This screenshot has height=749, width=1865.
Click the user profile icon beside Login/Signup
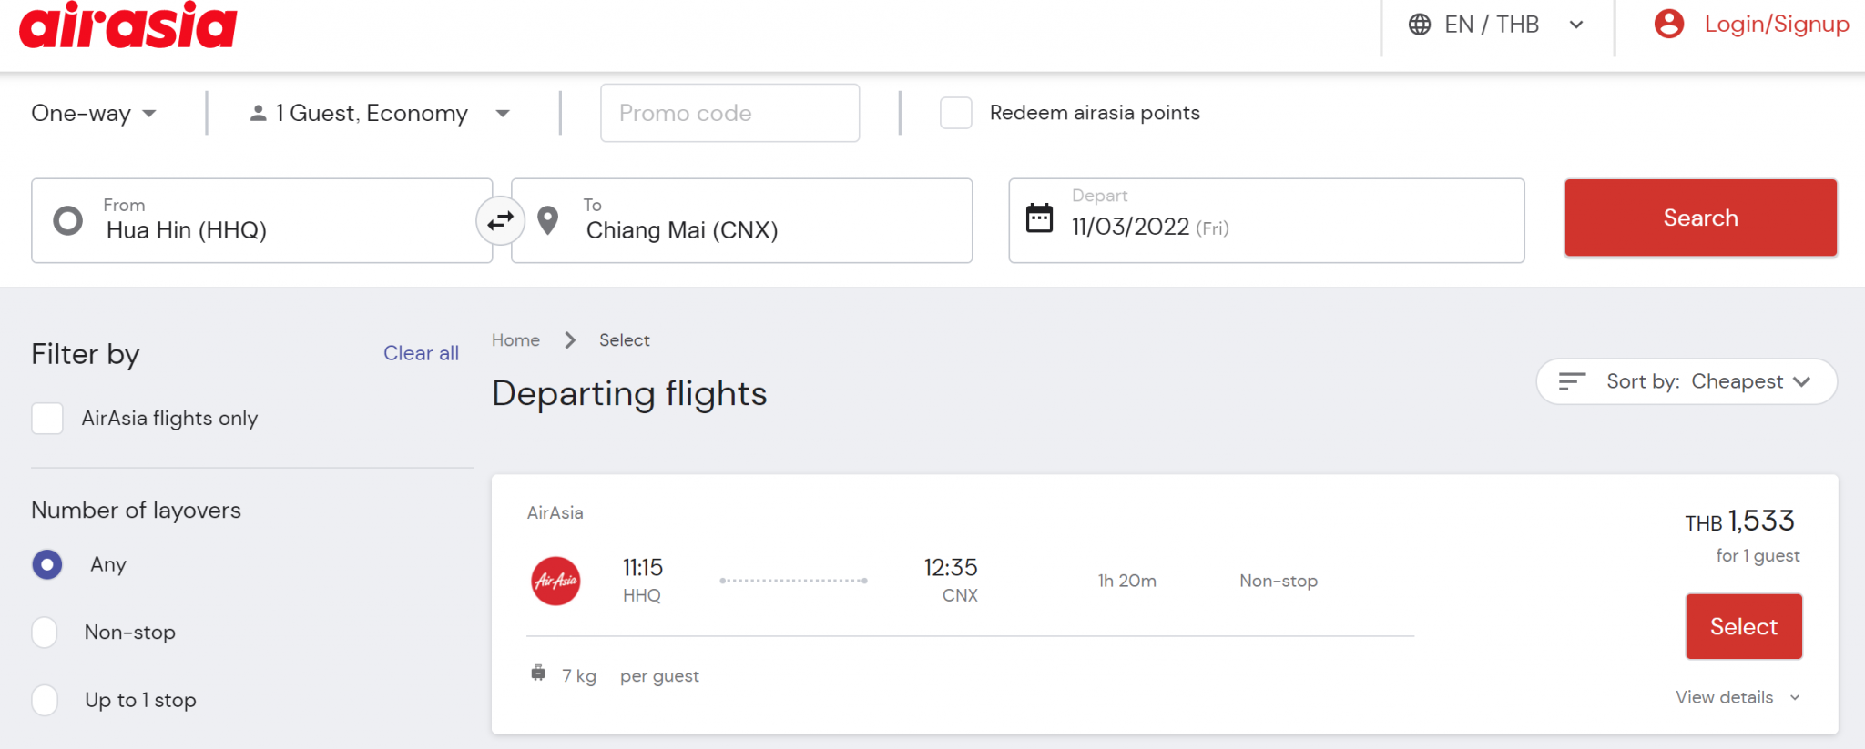click(x=1668, y=24)
